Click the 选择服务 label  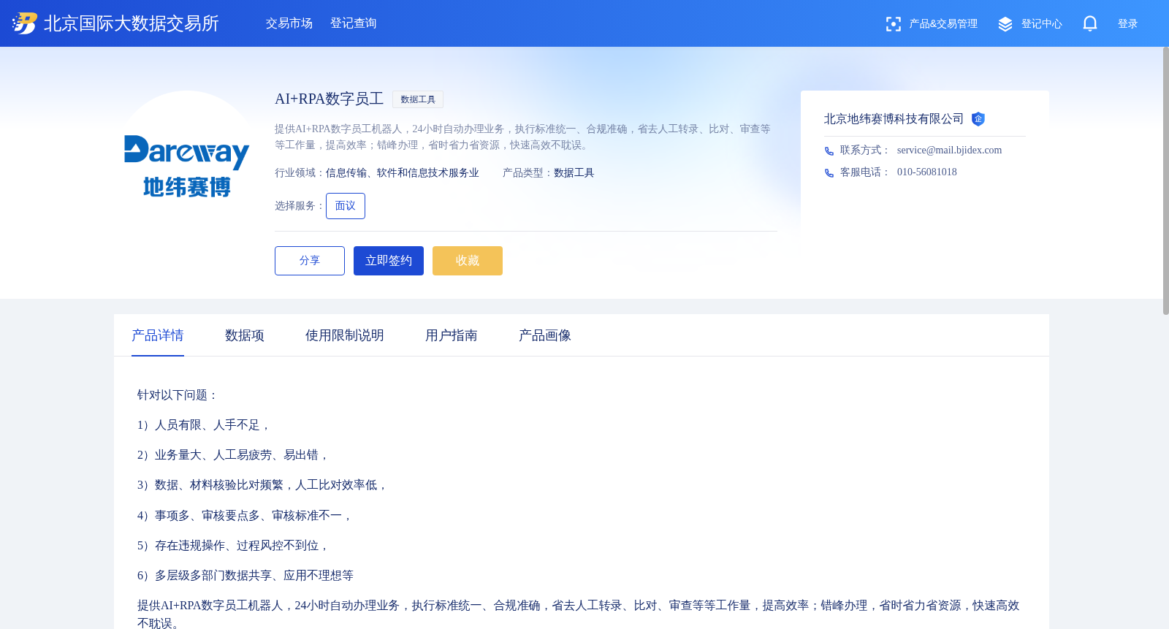(300, 206)
